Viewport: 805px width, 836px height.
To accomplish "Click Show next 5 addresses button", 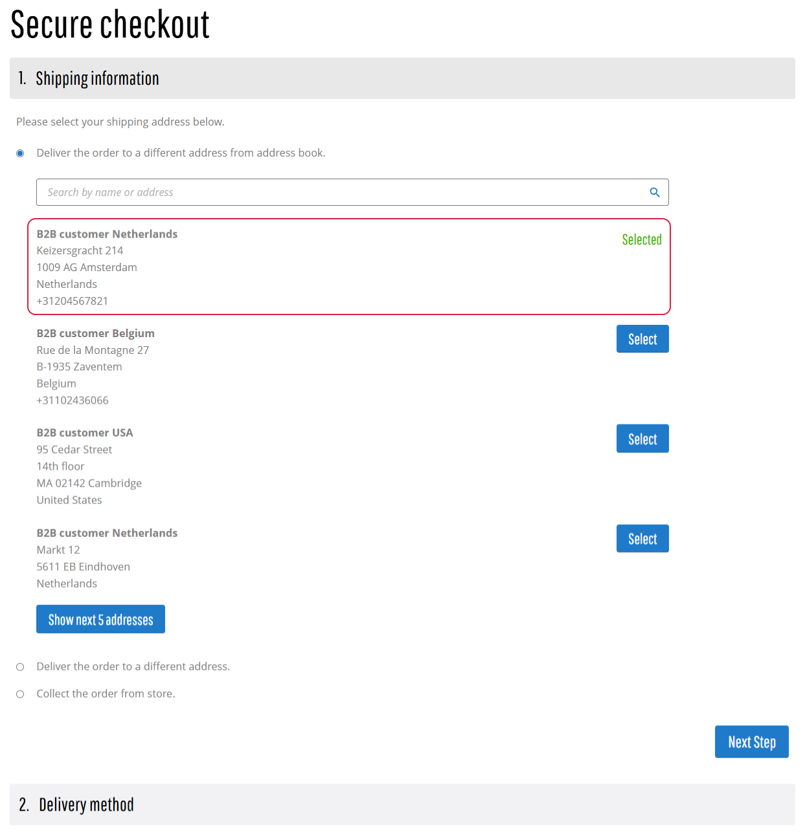I will [100, 619].
